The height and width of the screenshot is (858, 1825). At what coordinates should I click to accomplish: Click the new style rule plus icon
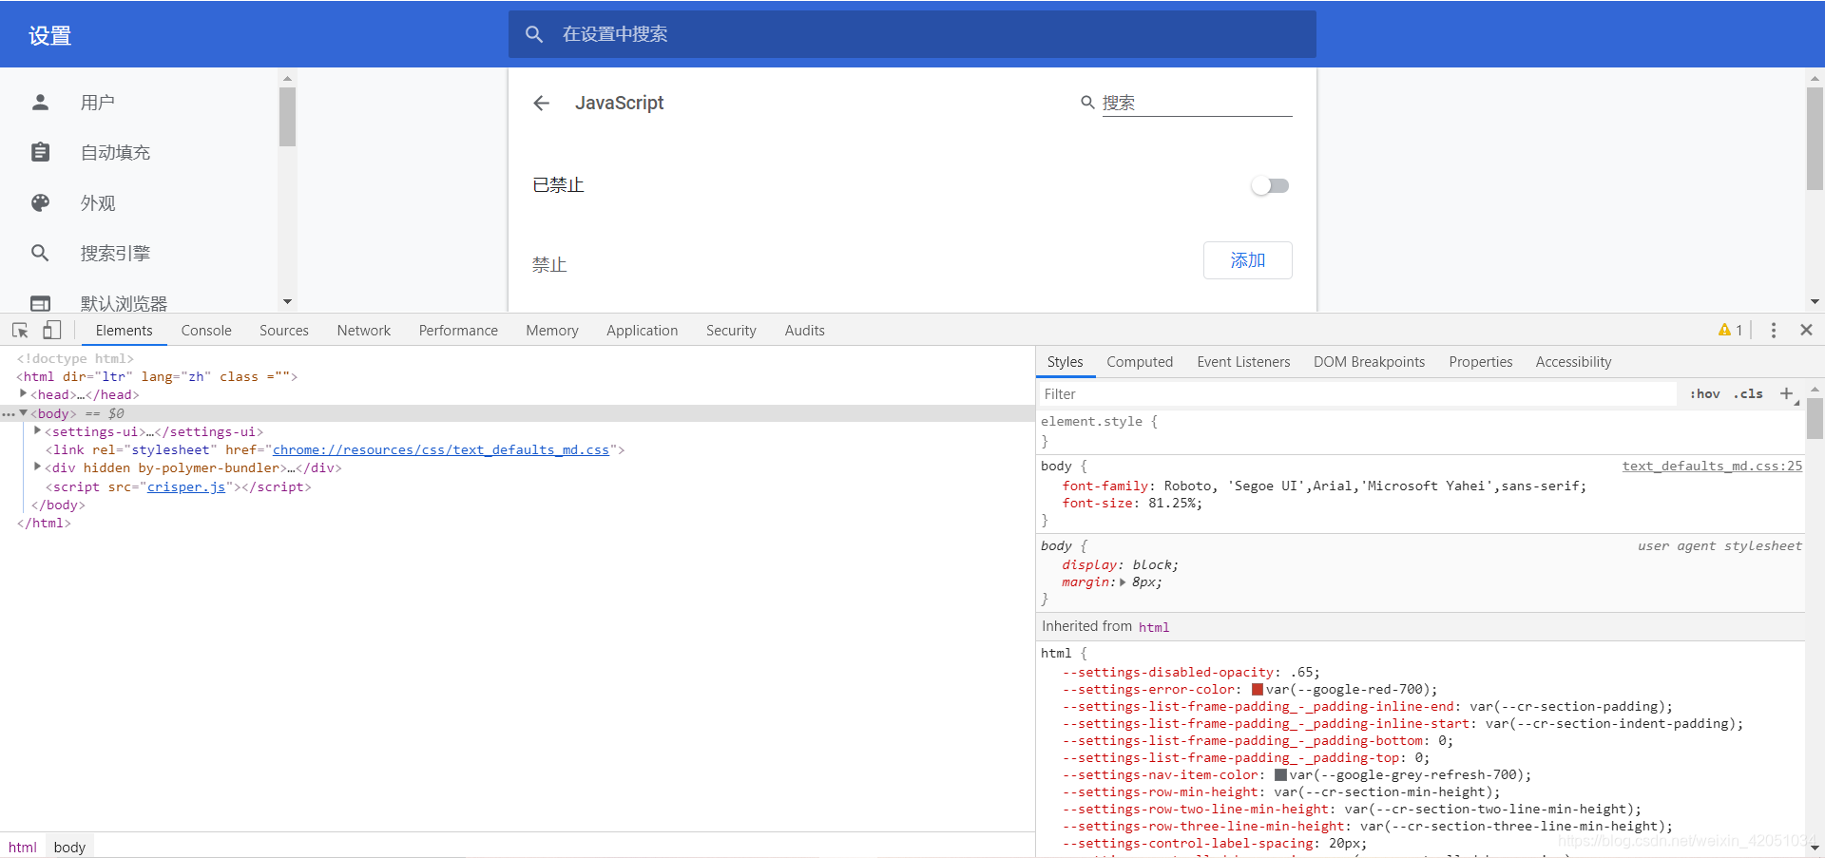[x=1786, y=393]
